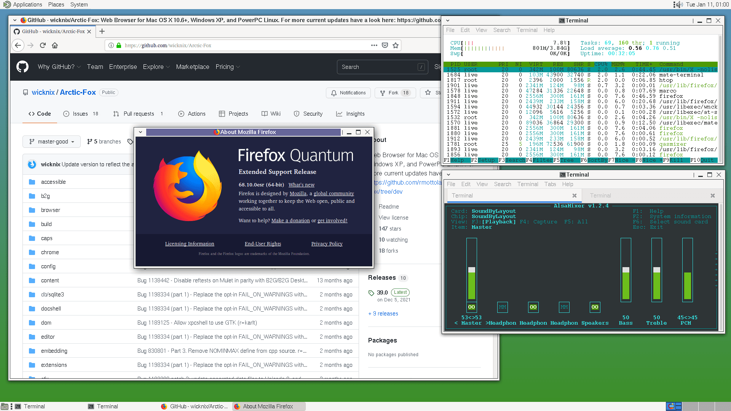Open window menu arrow of htop Terminal window
Image resolution: width=731 pixels, height=411 pixels.
click(x=448, y=21)
